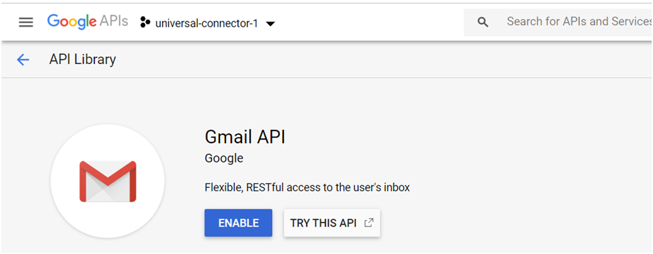The width and height of the screenshot is (653, 254).
Task: Open the universal-connector-1 project selector
Action: coord(207,23)
